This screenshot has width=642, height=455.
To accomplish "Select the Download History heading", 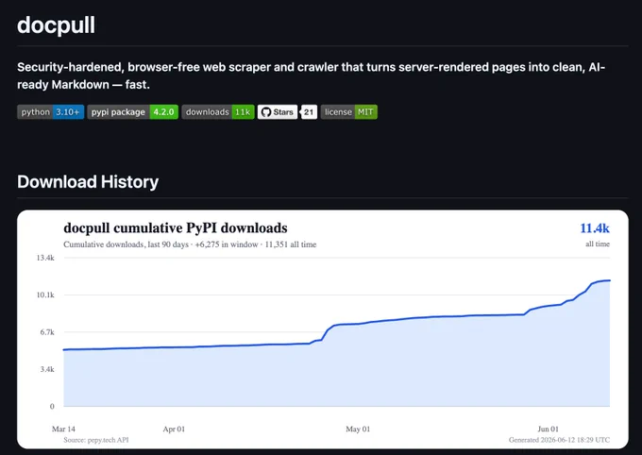I will pyautogui.click(x=88, y=182).
